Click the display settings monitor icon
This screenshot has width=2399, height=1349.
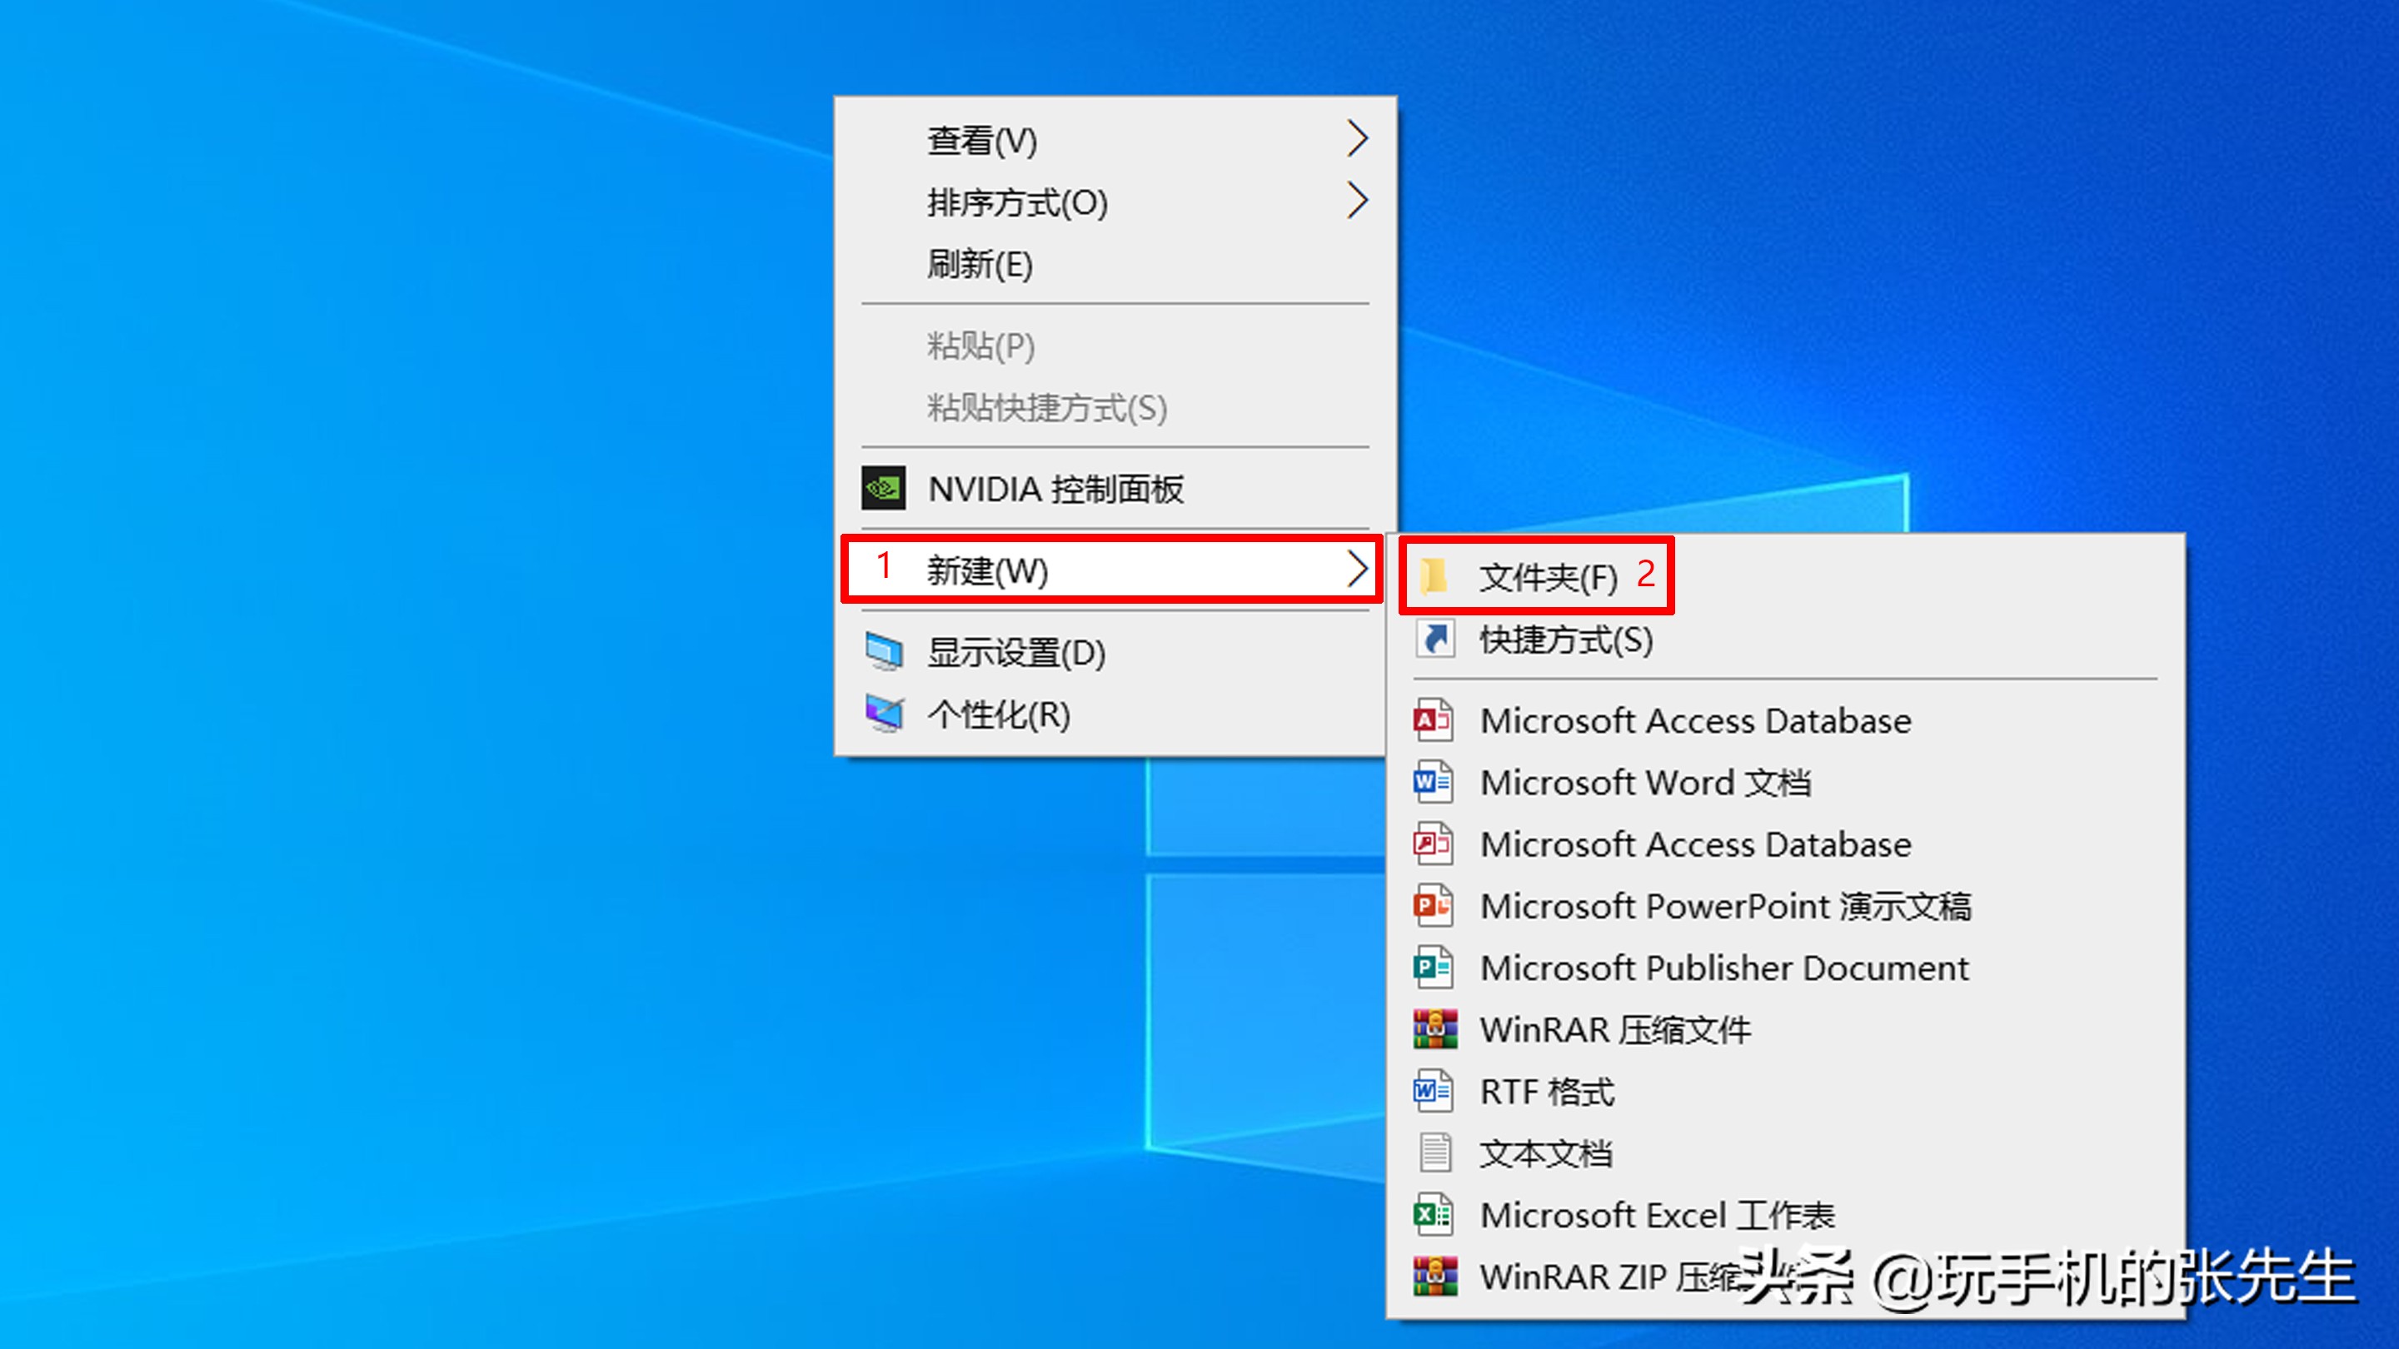coord(884,653)
